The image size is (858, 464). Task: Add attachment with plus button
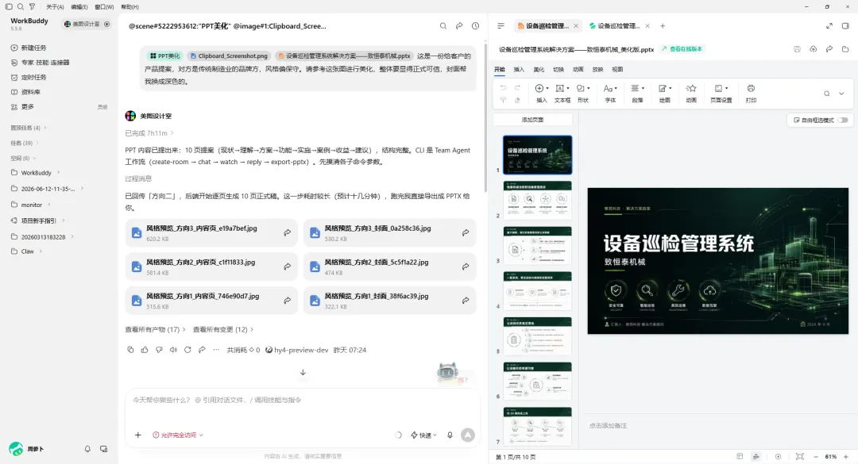point(138,435)
